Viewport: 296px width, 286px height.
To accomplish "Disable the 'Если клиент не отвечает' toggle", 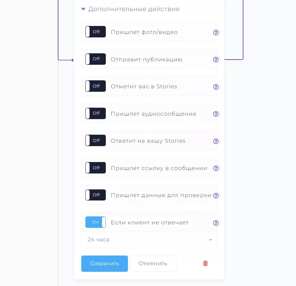I will [x=95, y=222].
